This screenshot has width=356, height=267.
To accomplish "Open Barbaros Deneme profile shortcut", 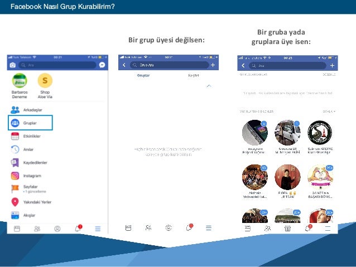I will [x=20, y=86].
